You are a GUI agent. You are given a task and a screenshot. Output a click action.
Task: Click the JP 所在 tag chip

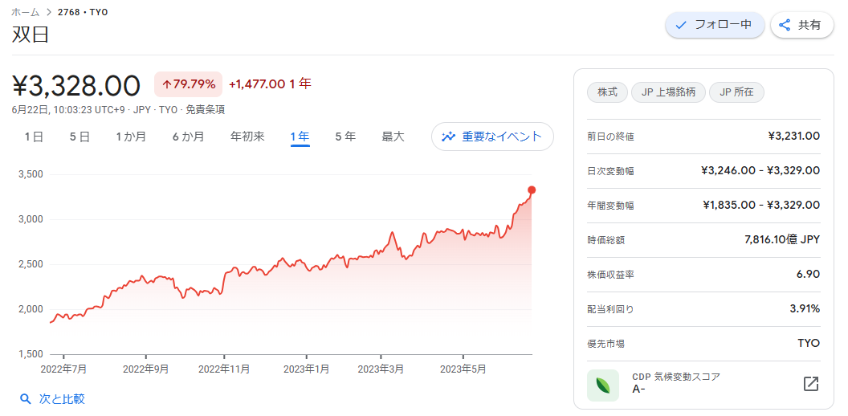pos(736,92)
